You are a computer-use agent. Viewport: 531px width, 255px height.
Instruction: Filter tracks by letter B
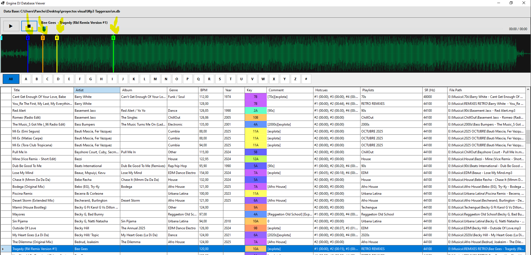click(37, 79)
